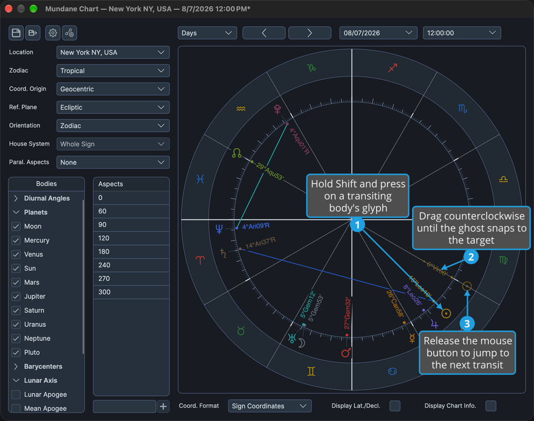Open settings with the gear icon
534x421 pixels.
coord(53,33)
